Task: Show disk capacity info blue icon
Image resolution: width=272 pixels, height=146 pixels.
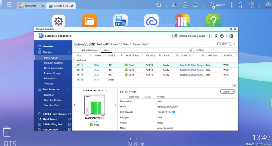Action: coord(174,112)
